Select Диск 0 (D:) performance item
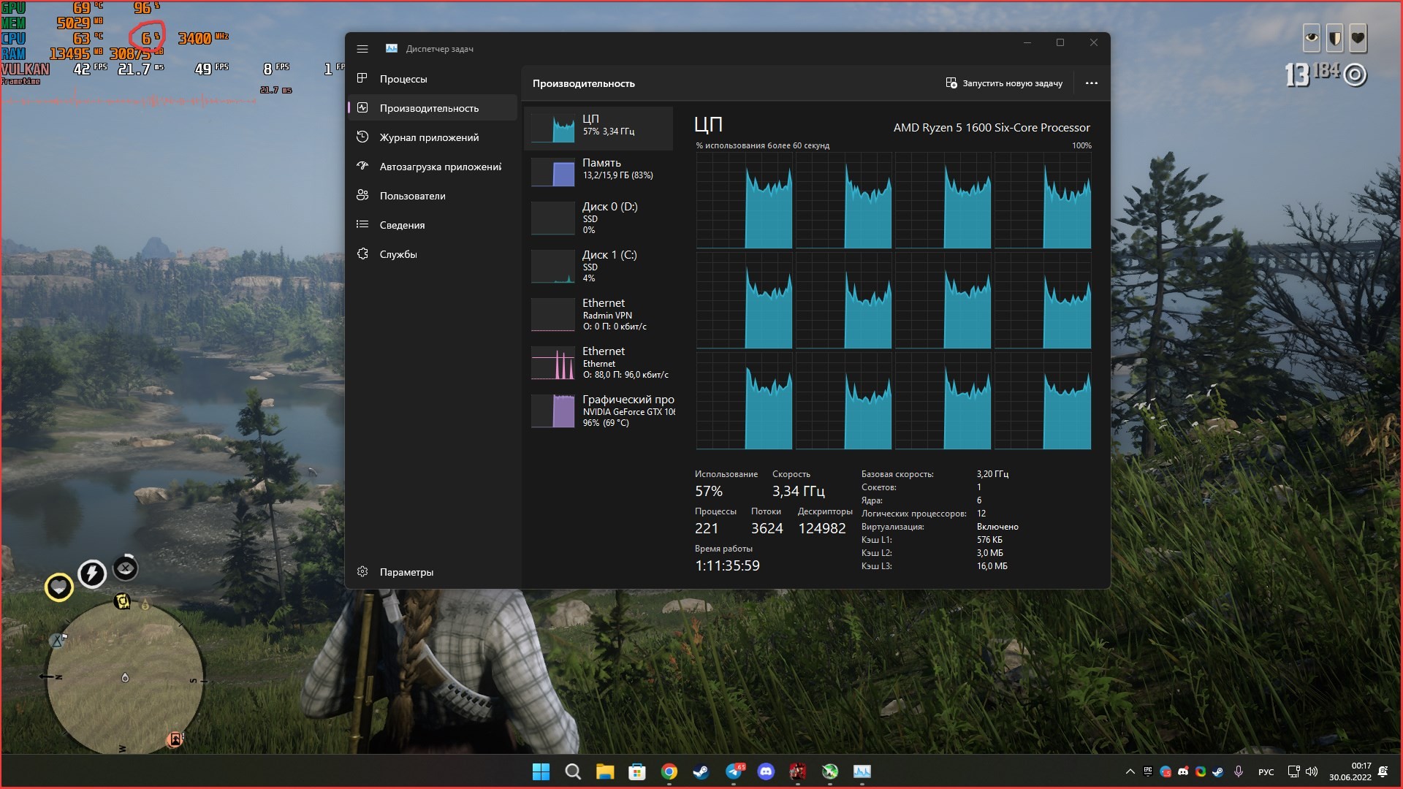Screen dimensions: 1403x789 [598, 218]
